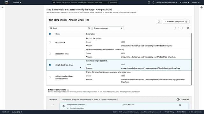This screenshot has width=204, height=114.
Task: Click the simple-boot-test-linux ARN text
Action: pyautogui.click(x=150, y=68)
